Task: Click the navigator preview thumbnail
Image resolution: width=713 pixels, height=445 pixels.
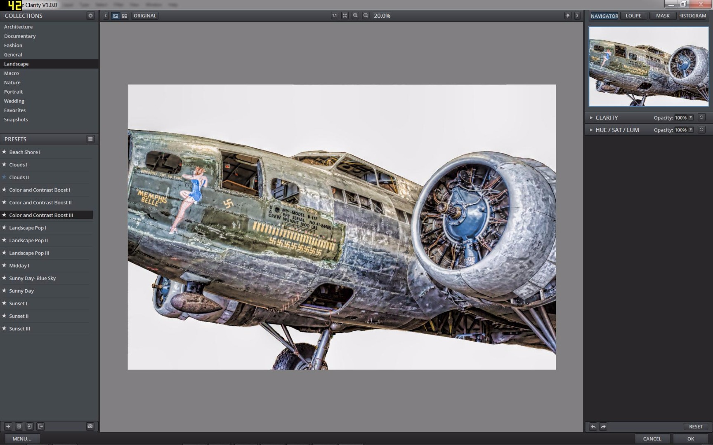Action: [x=649, y=67]
